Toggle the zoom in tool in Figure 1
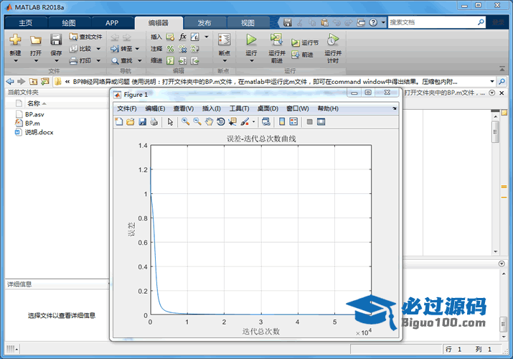The height and width of the screenshot is (359, 513). (186, 122)
